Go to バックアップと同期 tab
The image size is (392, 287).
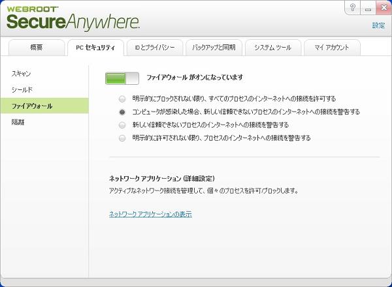click(x=214, y=48)
